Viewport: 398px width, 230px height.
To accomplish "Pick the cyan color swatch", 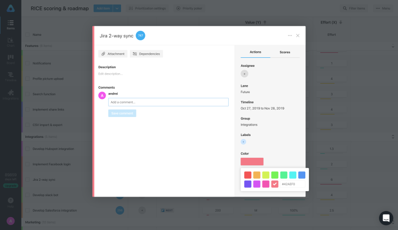I will (x=293, y=175).
